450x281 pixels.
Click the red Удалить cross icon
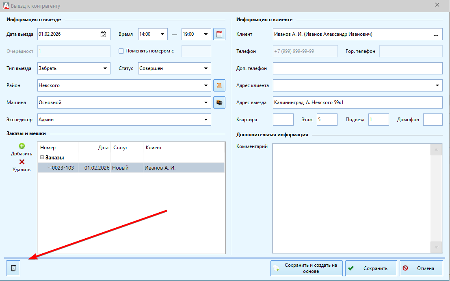(x=22, y=162)
